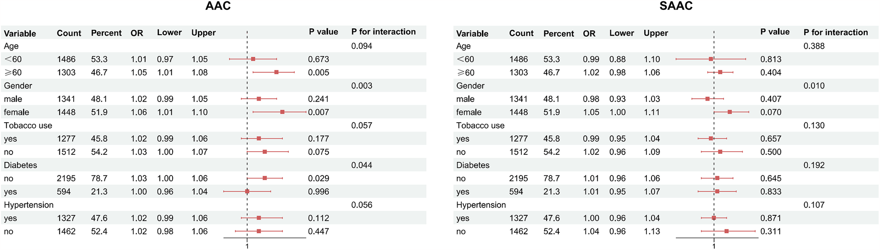Click count 2195 in the SAAC table
This screenshot has height=250, width=880.
518,178
